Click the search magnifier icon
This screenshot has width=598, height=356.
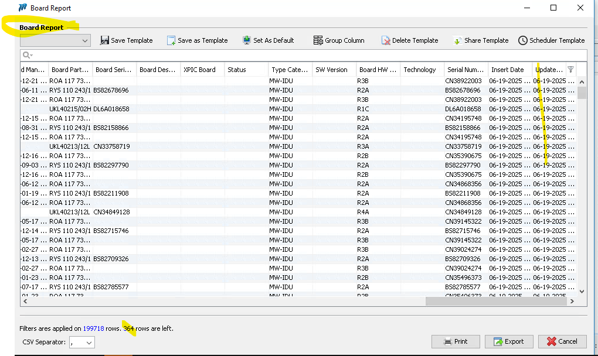pyautogui.click(x=26, y=55)
